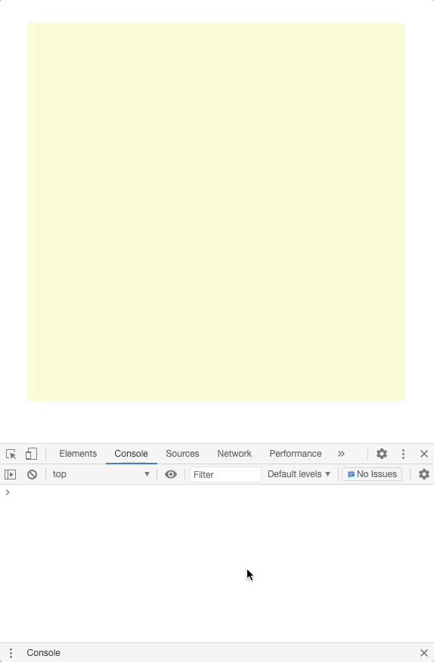
Task: Open the Performance tab
Action: click(296, 454)
